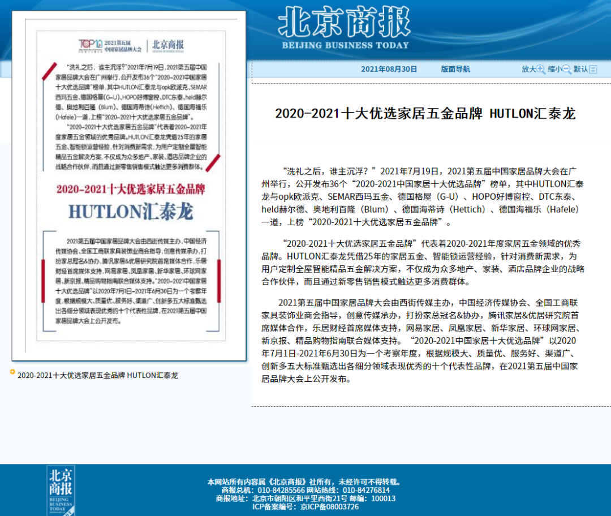Select the 2021年08月30日 date entry

[388, 68]
